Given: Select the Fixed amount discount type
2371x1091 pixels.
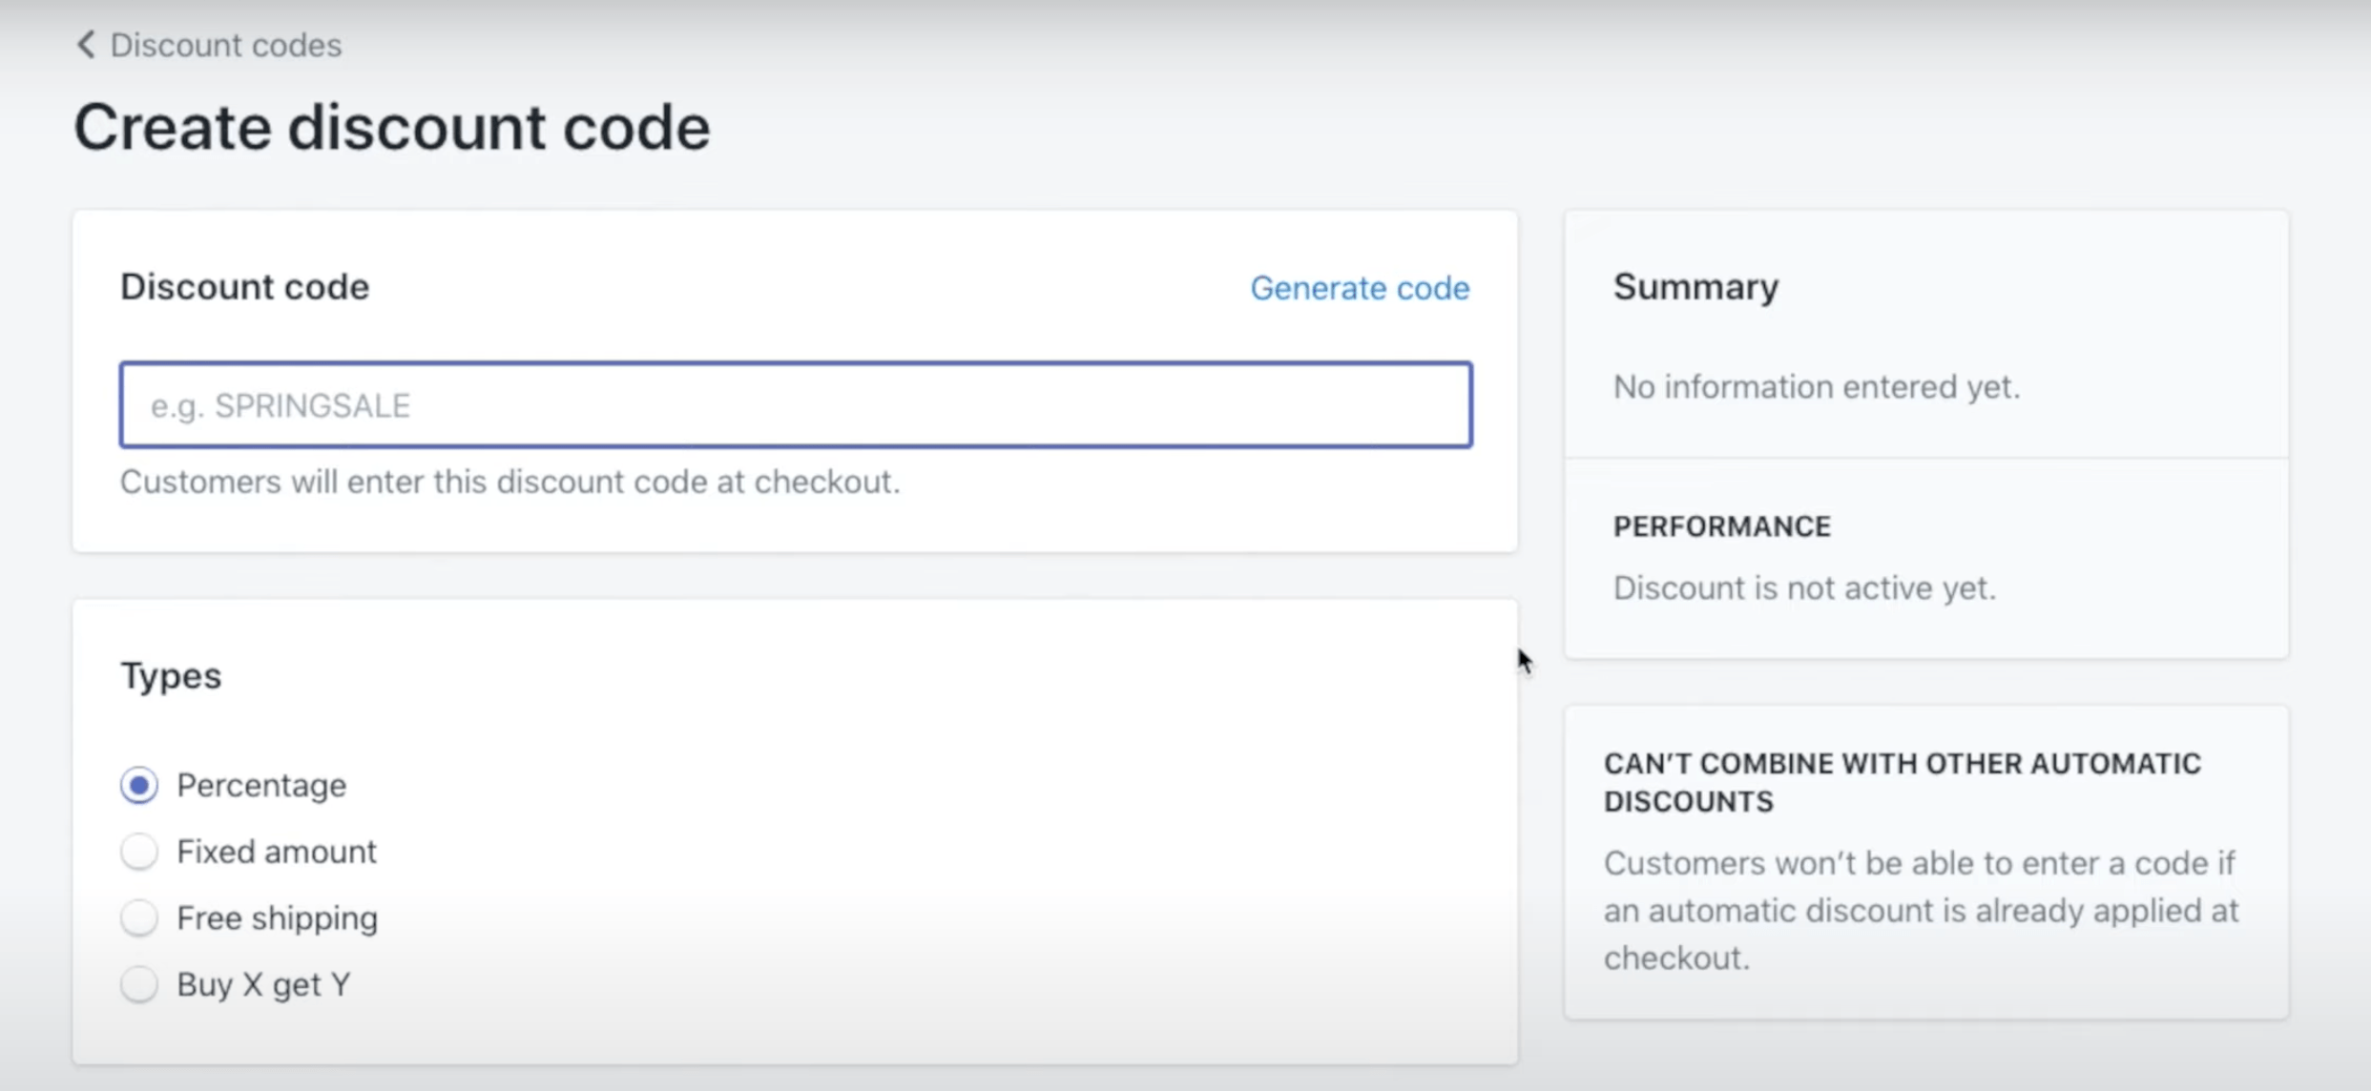Looking at the screenshot, I should [x=139, y=851].
